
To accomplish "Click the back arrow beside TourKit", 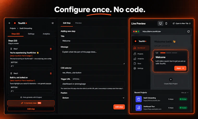I will (x=9, y=23).
